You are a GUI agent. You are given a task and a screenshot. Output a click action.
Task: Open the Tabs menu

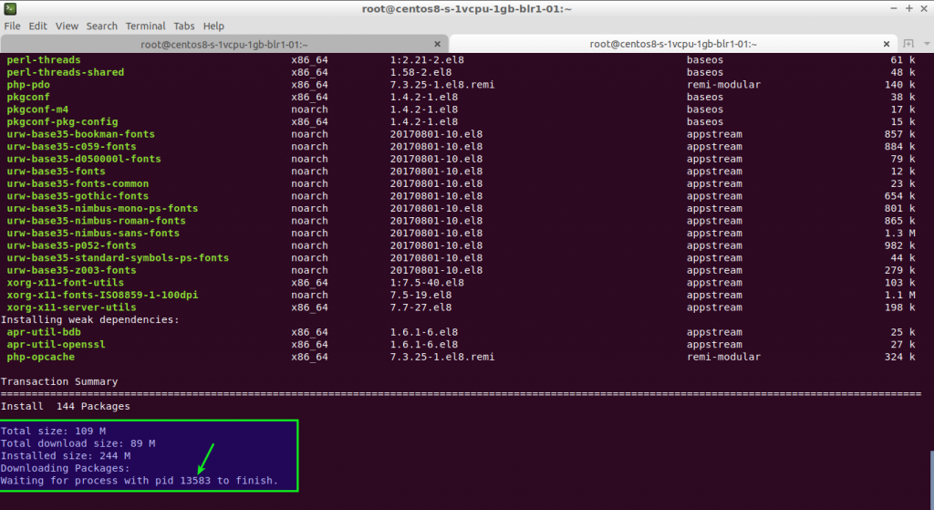(x=184, y=26)
